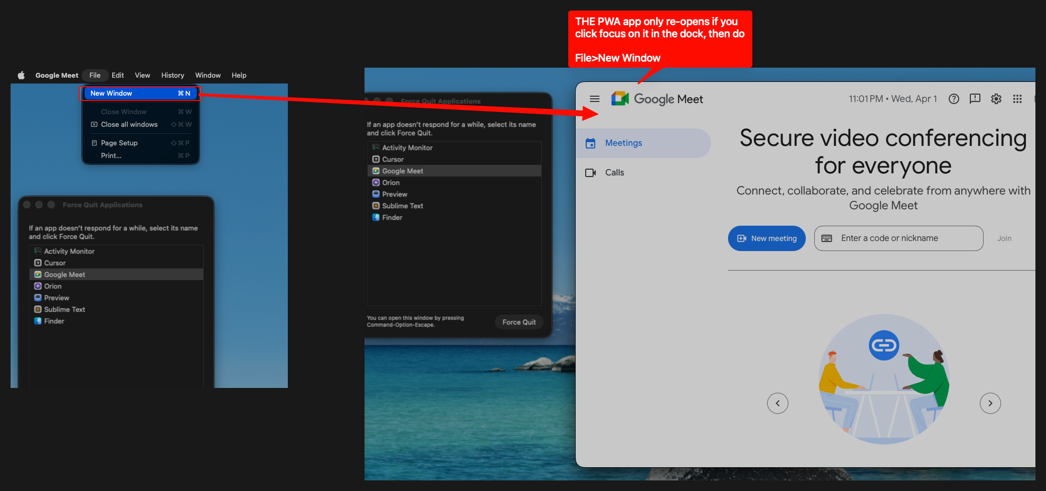Open Google Meet settings gear
This screenshot has width=1046, height=491.
pyautogui.click(x=996, y=99)
